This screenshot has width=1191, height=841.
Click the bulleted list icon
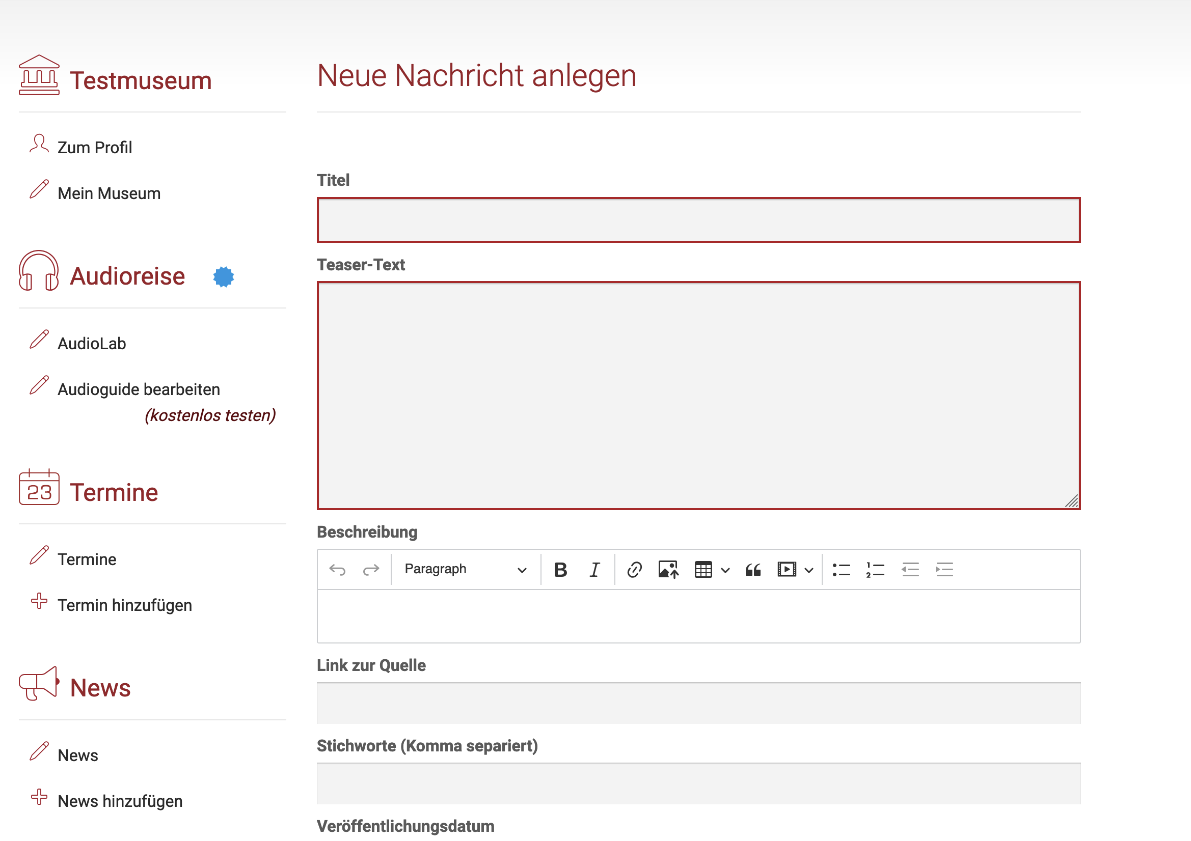(841, 570)
